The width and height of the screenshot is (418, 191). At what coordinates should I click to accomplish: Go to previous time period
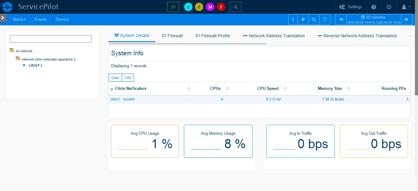(x=341, y=19)
